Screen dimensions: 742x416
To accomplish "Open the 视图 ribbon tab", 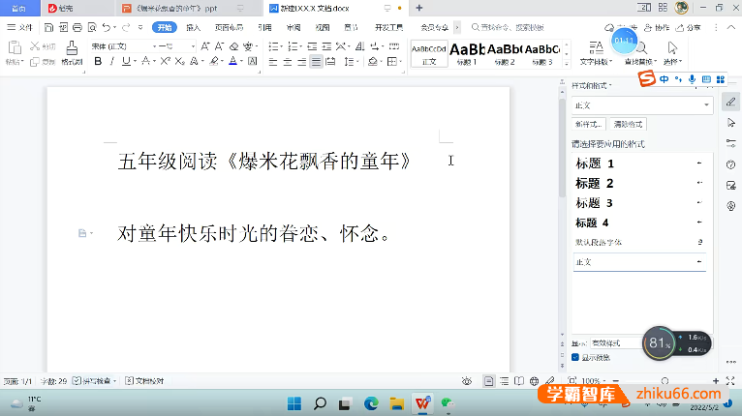I will point(323,27).
